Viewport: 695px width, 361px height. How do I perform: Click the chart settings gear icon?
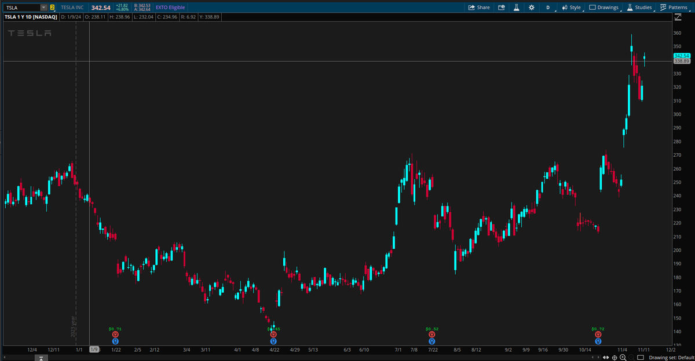point(532,8)
